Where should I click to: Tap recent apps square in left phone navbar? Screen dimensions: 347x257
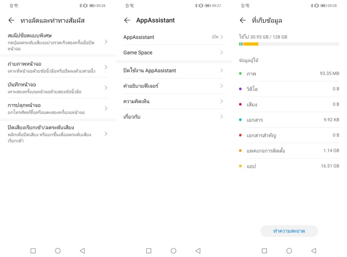click(x=33, y=251)
